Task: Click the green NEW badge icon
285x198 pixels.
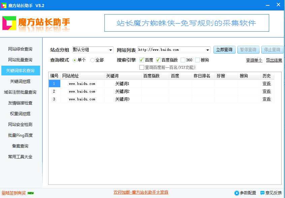Action: click(x=31, y=193)
